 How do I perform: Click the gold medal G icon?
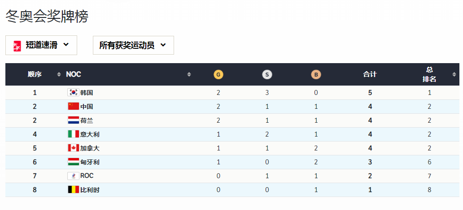pos(218,74)
